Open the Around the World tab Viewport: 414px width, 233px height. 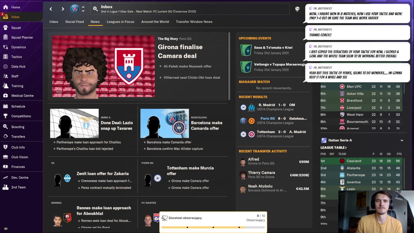pyautogui.click(x=155, y=22)
